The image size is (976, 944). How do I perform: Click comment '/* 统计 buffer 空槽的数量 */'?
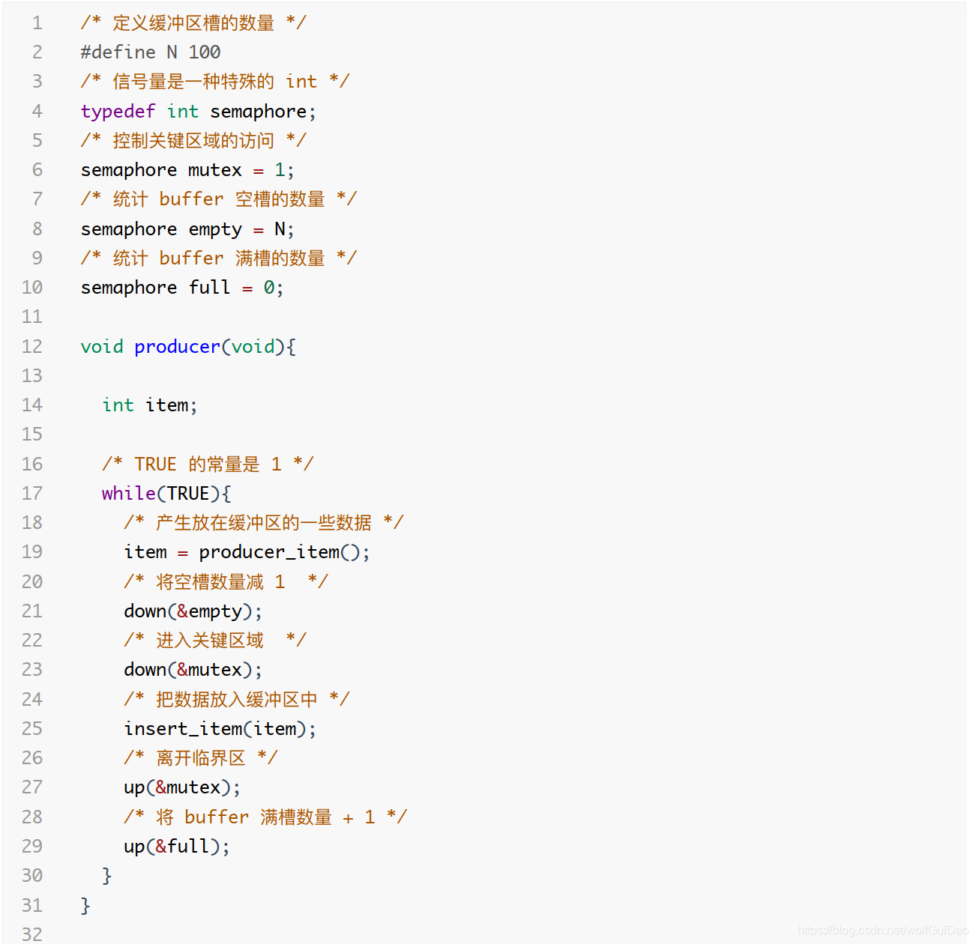coord(219,199)
